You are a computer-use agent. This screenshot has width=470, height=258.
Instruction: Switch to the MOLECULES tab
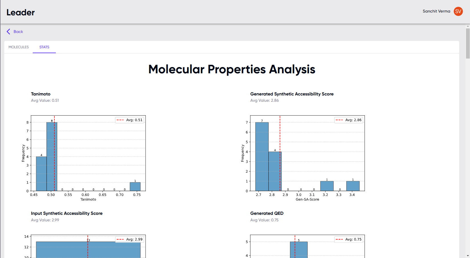[19, 47]
